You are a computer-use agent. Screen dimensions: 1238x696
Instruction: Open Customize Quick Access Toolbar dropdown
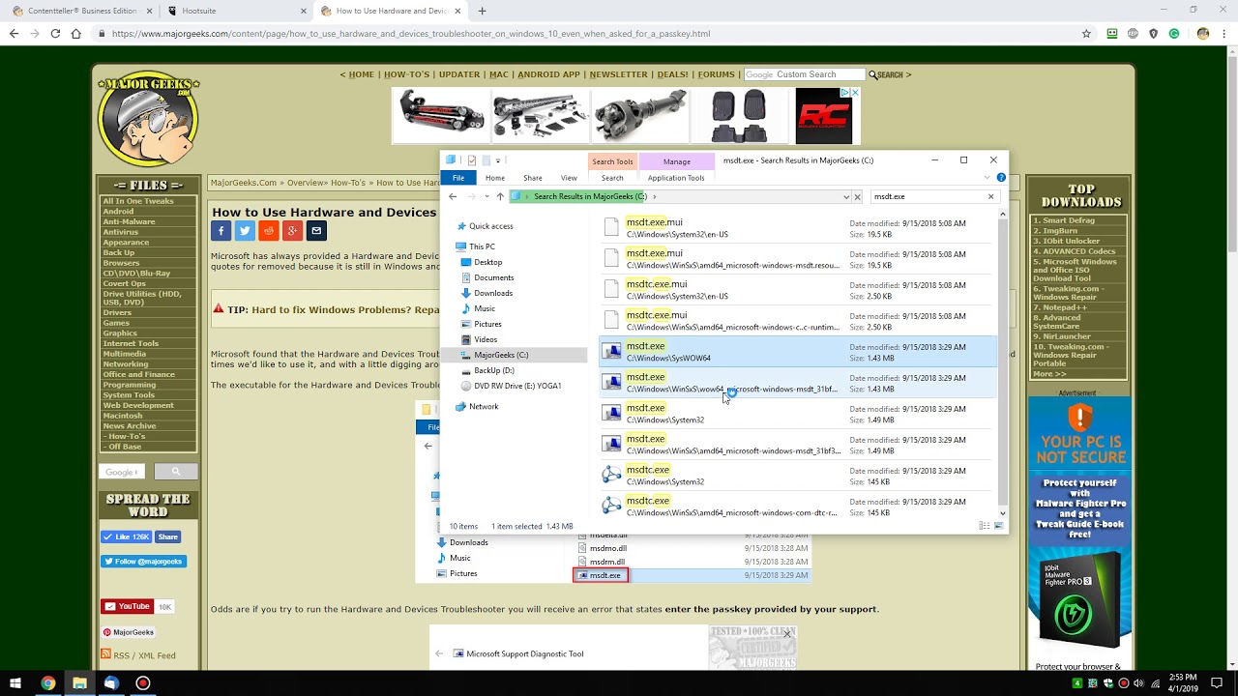click(x=498, y=160)
